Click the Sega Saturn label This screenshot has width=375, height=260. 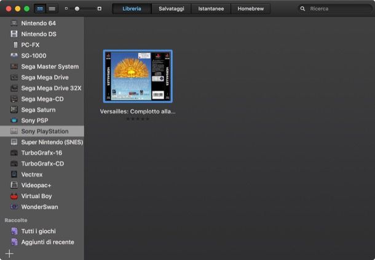click(x=38, y=110)
